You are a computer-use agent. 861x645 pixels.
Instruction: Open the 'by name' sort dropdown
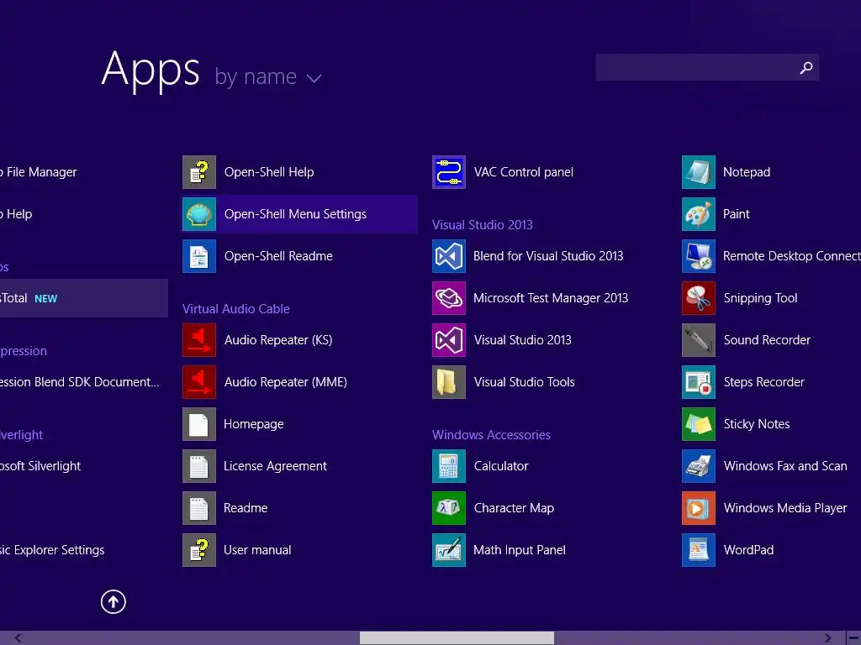coord(268,77)
